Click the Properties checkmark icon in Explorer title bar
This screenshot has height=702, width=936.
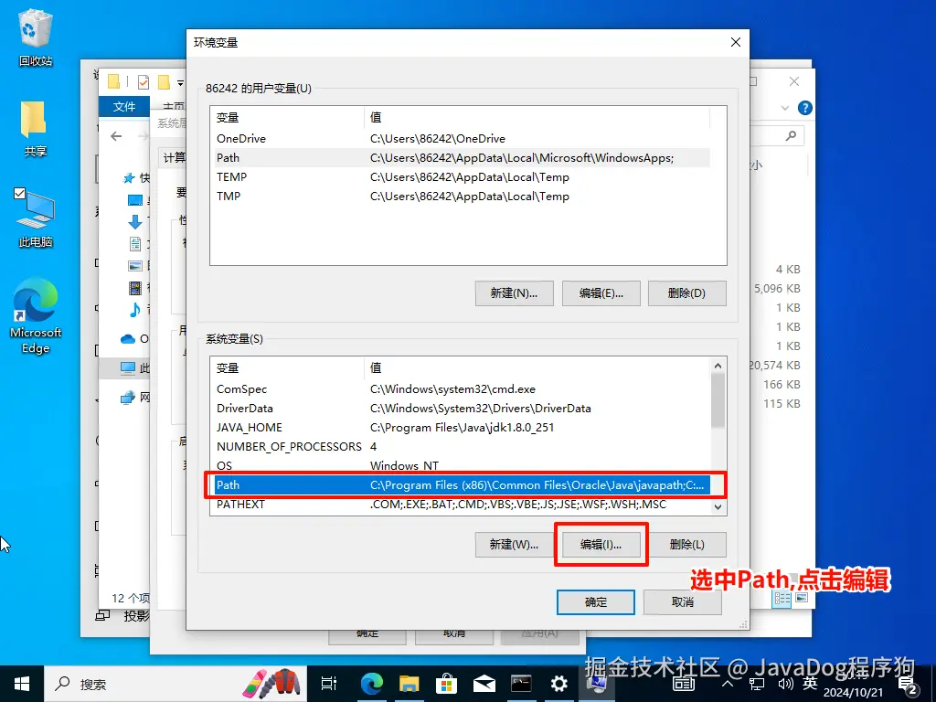coord(144,81)
